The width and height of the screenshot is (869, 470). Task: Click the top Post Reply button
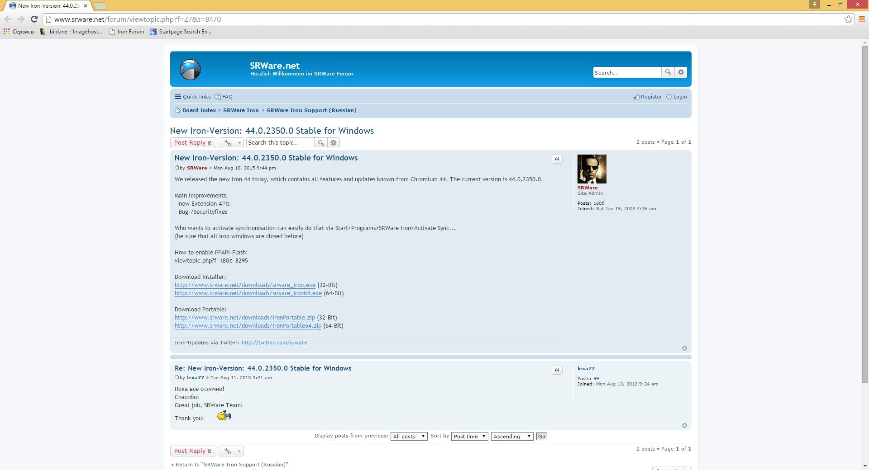[193, 143]
